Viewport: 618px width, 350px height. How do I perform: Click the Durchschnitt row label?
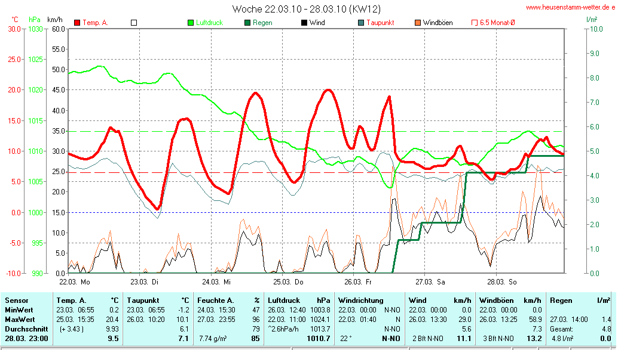pyautogui.click(x=25, y=329)
